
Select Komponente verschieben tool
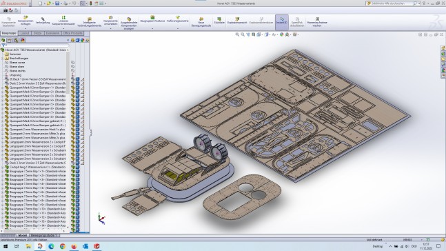point(110,21)
